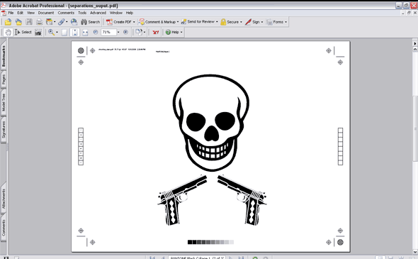The width and height of the screenshot is (418, 259).
Task: Show the Bookmarks navigation tab
Action: (4, 55)
